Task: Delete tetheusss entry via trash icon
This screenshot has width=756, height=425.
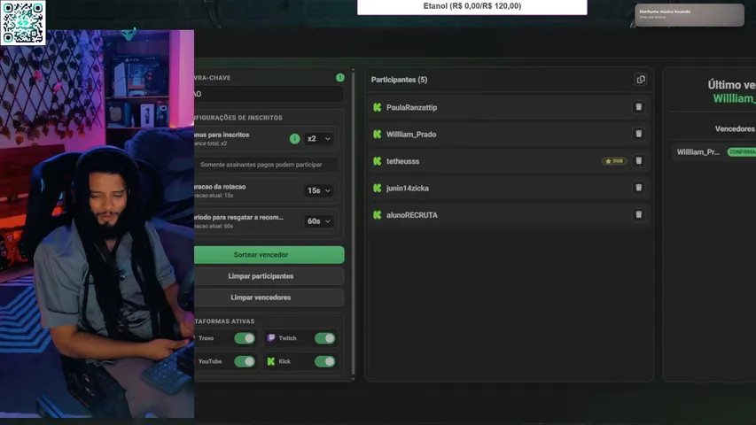Action: pyautogui.click(x=638, y=161)
